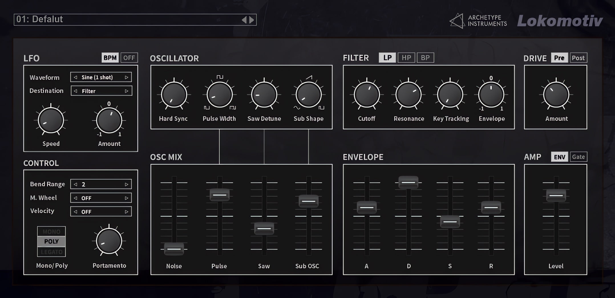Set Drive to Post filter
Screen dimensions: 615x298
(x=578, y=58)
